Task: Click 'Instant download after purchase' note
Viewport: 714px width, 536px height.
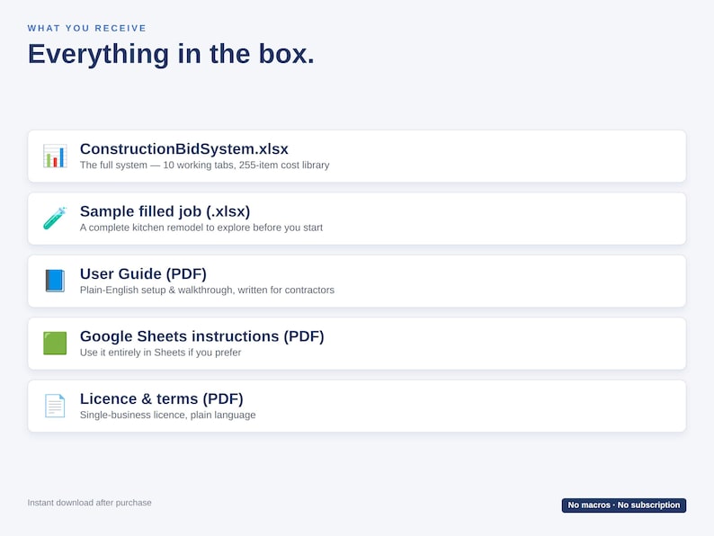Action: click(89, 503)
